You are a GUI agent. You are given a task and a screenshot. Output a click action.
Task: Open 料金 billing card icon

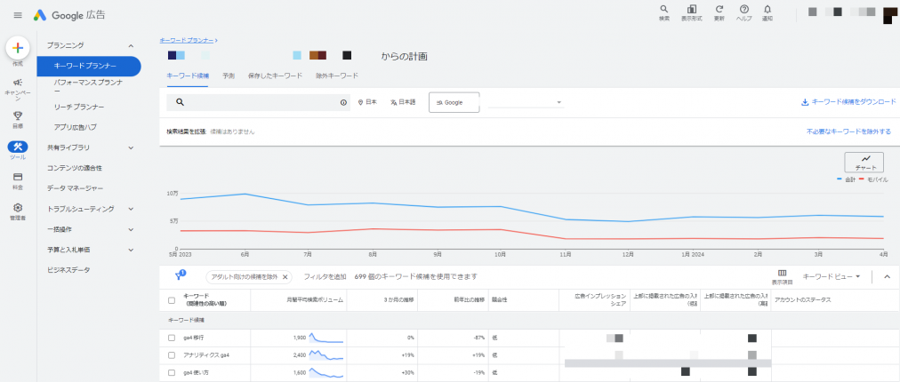18,177
